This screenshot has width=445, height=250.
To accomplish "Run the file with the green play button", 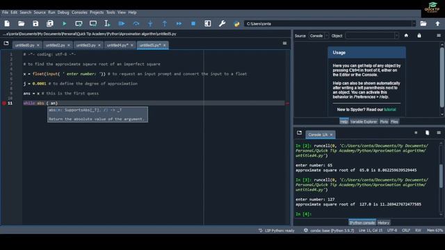I will click(65, 24).
